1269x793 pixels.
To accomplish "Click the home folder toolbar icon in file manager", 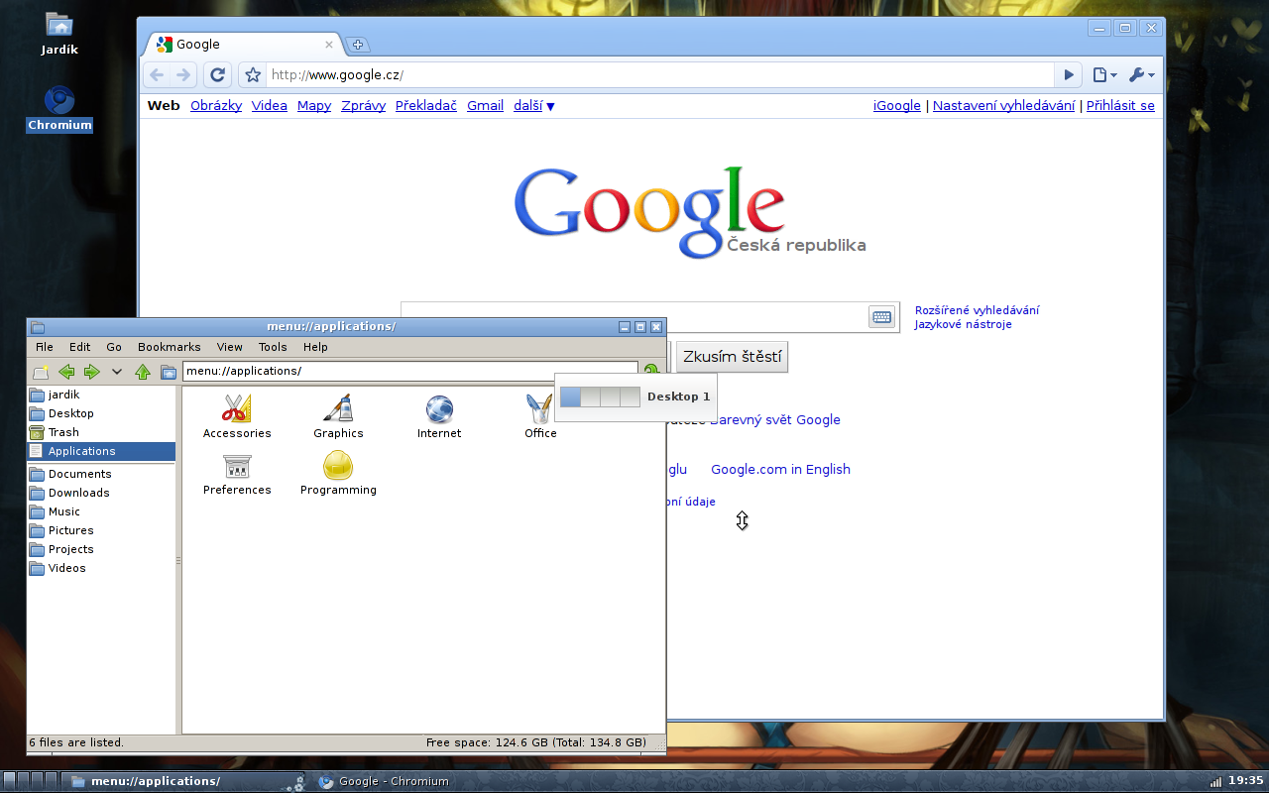I will (x=169, y=372).
